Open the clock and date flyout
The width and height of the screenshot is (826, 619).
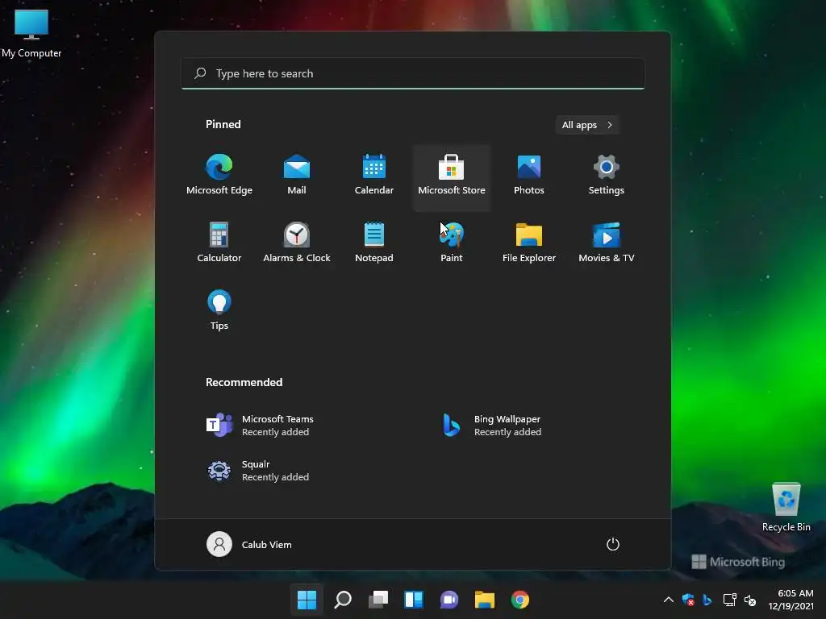[x=791, y=600]
